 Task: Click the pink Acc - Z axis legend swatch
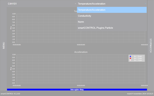pyautogui.click(x=130, y=60)
